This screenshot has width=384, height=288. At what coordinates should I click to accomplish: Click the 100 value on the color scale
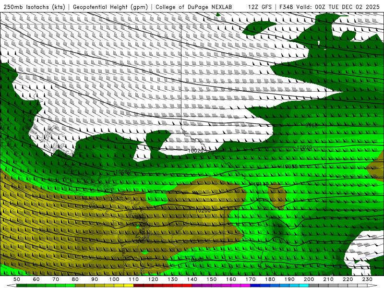coord(114,279)
